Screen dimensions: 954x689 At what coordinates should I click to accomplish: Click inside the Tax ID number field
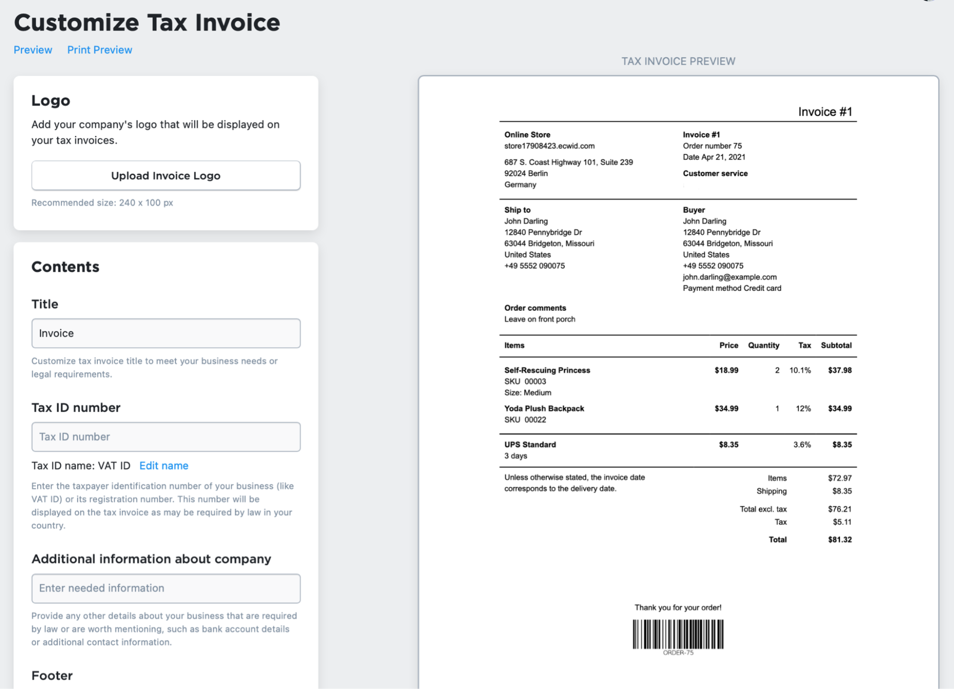click(165, 437)
